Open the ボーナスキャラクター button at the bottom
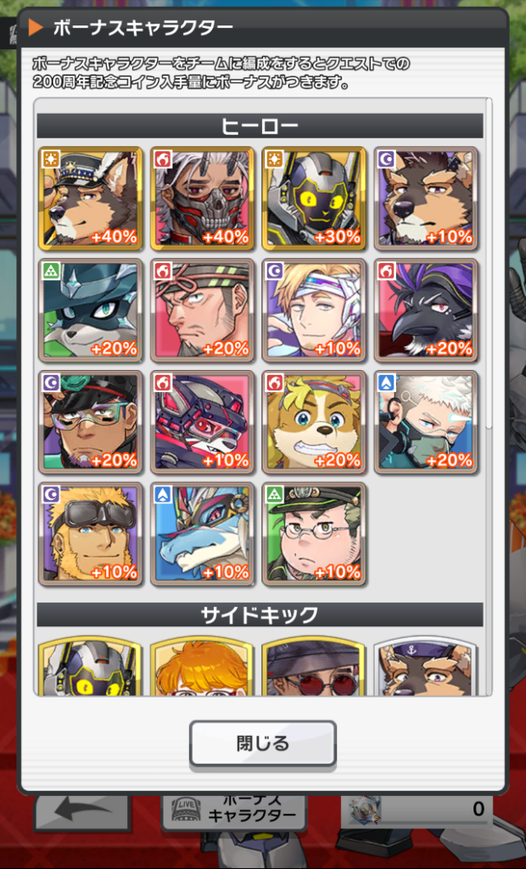The image size is (526, 869). [x=233, y=812]
